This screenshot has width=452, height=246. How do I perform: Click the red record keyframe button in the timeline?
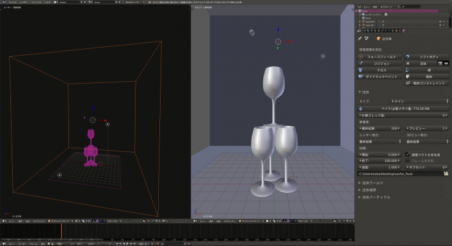tap(158, 244)
